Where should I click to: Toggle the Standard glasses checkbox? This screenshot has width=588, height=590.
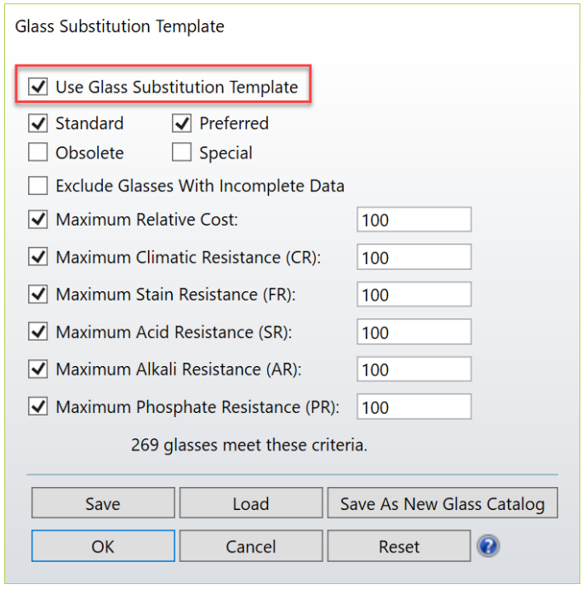[38, 124]
